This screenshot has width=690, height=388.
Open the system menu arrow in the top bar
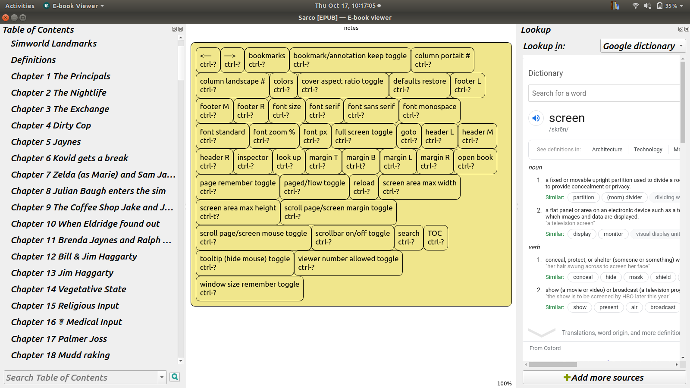pos(682,6)
